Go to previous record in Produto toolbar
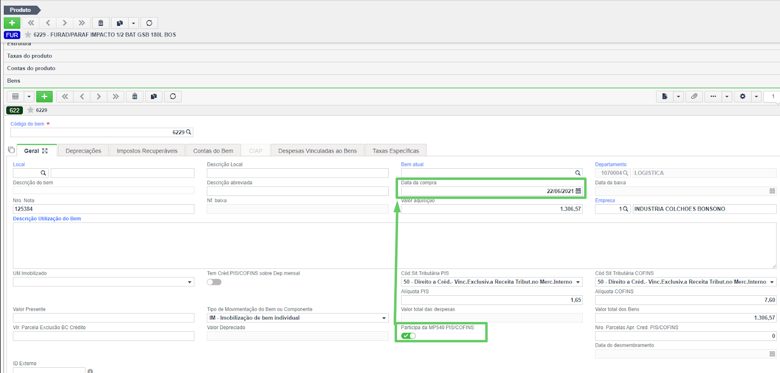Image resolution: width=780 pixels, height=373 pixels. [x=48, y=23]
